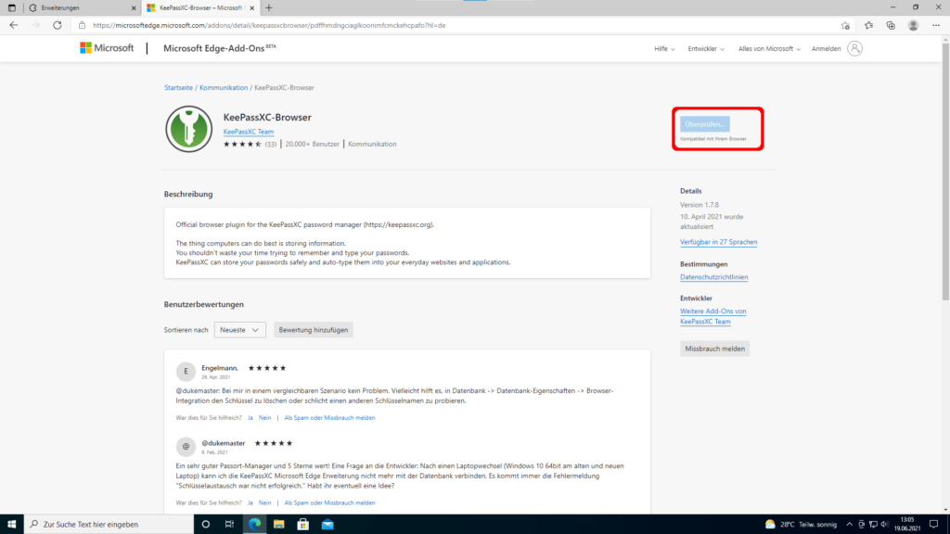Click avatar of reviewer @dukemaster
Viewport: 950px width, 534px height.
point(186,446)
